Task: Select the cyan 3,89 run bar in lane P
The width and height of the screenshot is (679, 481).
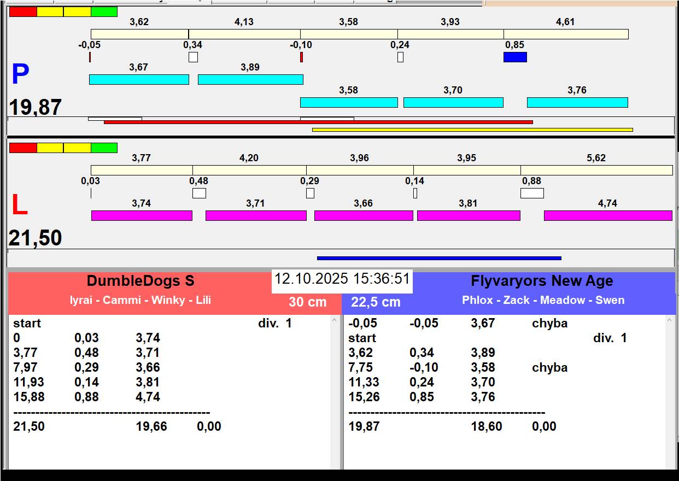Action: point(250,79)
